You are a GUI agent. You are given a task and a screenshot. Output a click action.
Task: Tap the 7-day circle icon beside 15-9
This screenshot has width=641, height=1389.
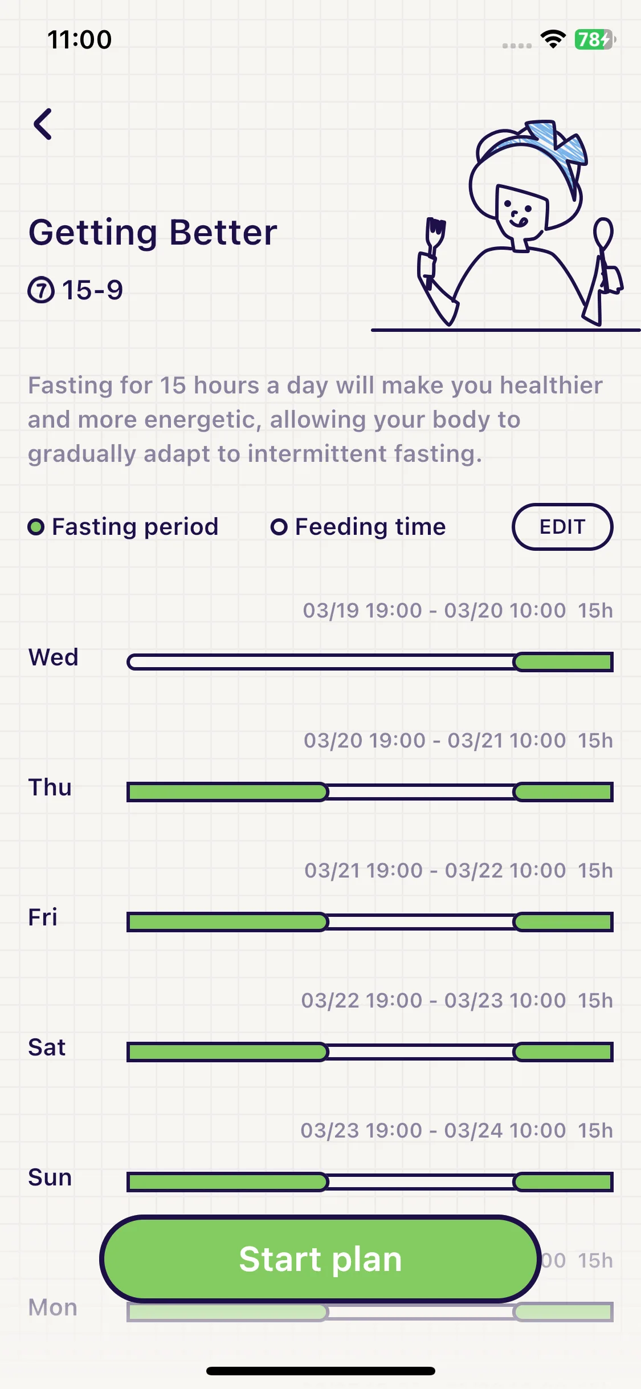pyautogui.click(x=41, y=290)
